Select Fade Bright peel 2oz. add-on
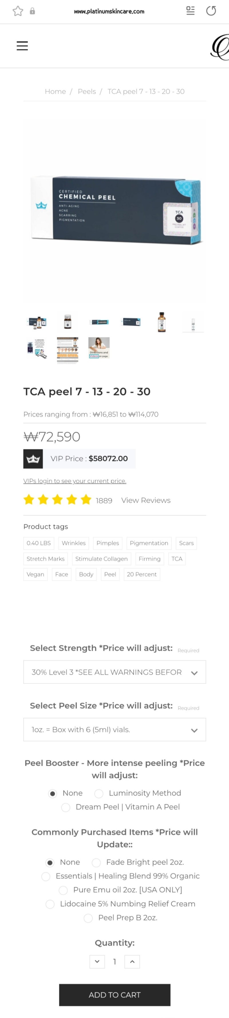Screen dimensions: 229x1018 click(96, 862)
